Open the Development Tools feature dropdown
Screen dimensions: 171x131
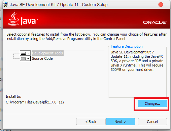click(x=25, y=53)
